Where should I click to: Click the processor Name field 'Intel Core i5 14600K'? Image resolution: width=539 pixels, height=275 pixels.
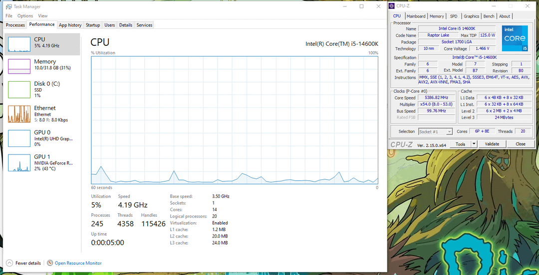point(457,28)
